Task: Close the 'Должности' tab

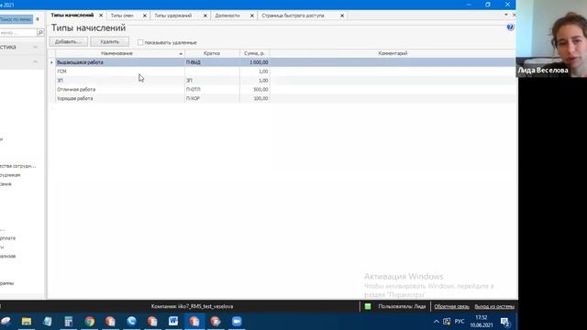Action: click(252, 16)
